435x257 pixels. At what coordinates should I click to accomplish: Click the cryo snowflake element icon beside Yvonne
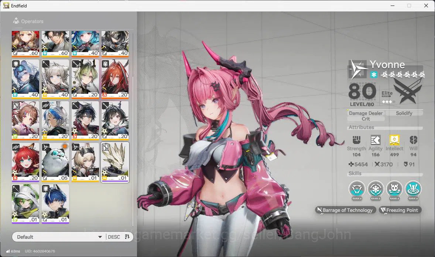click(374, 75)
